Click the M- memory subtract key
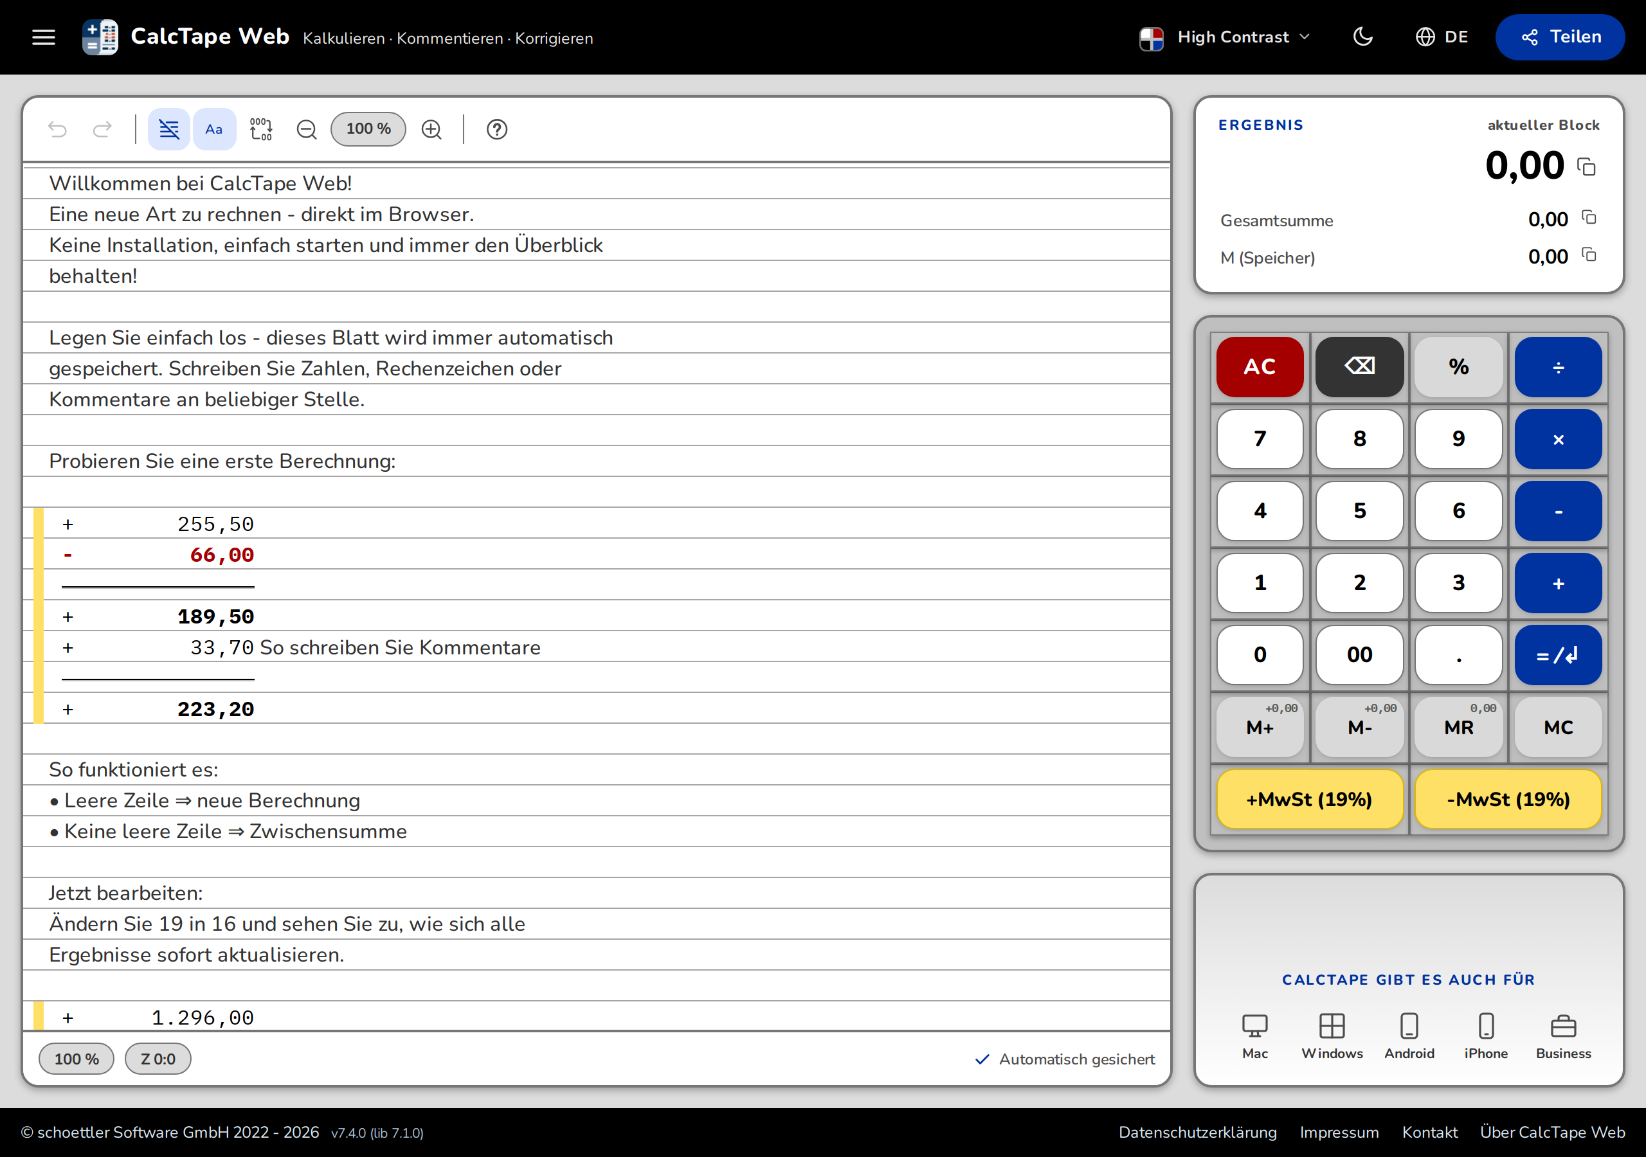Screen dimensions: 1646x1157 point(1359,727)
